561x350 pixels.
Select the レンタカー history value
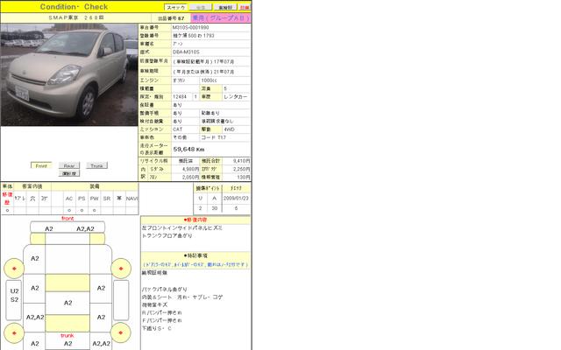(236, 97)
